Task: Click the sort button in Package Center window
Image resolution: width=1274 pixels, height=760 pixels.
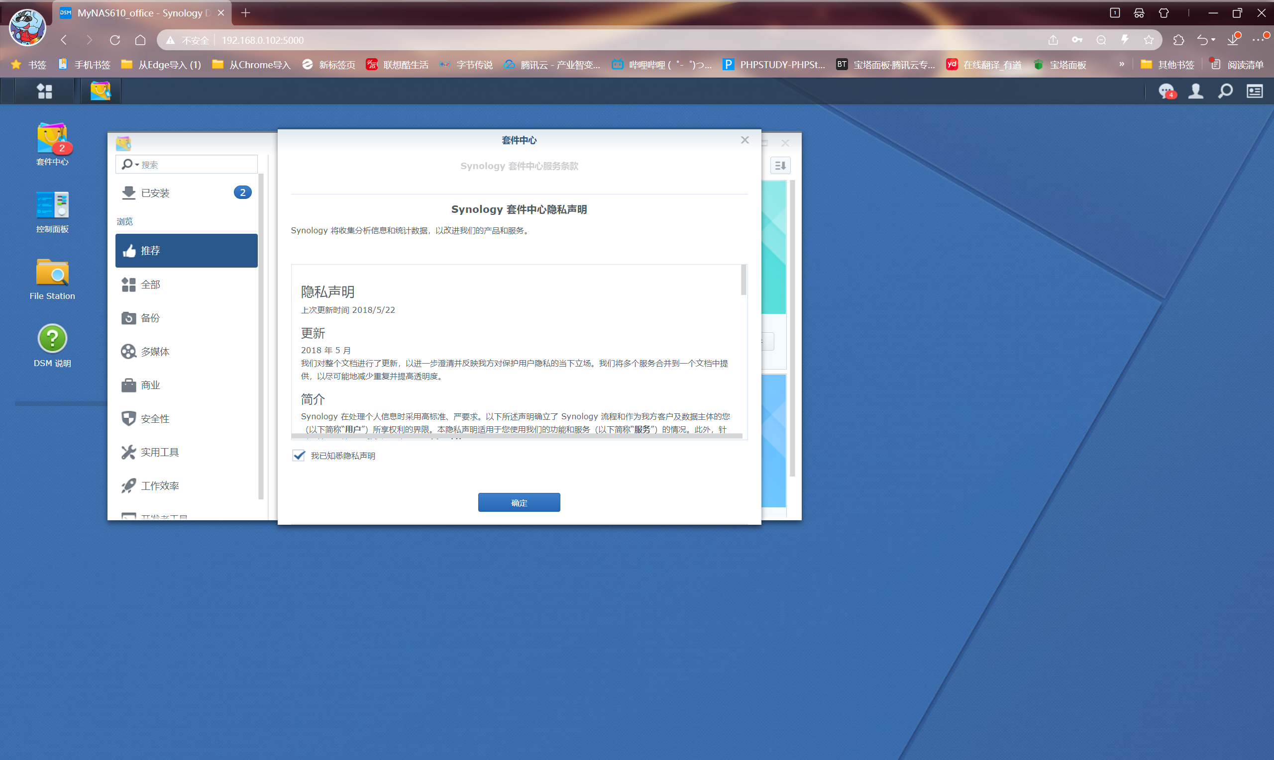Action: pos(780,166)
